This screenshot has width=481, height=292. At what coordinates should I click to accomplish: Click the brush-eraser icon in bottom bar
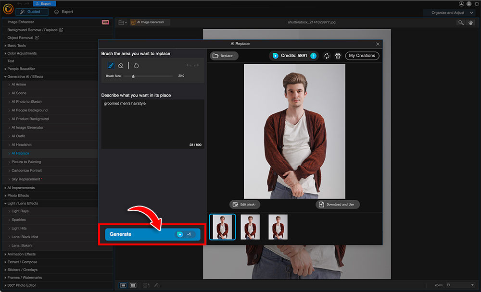[x=157, y=285]
